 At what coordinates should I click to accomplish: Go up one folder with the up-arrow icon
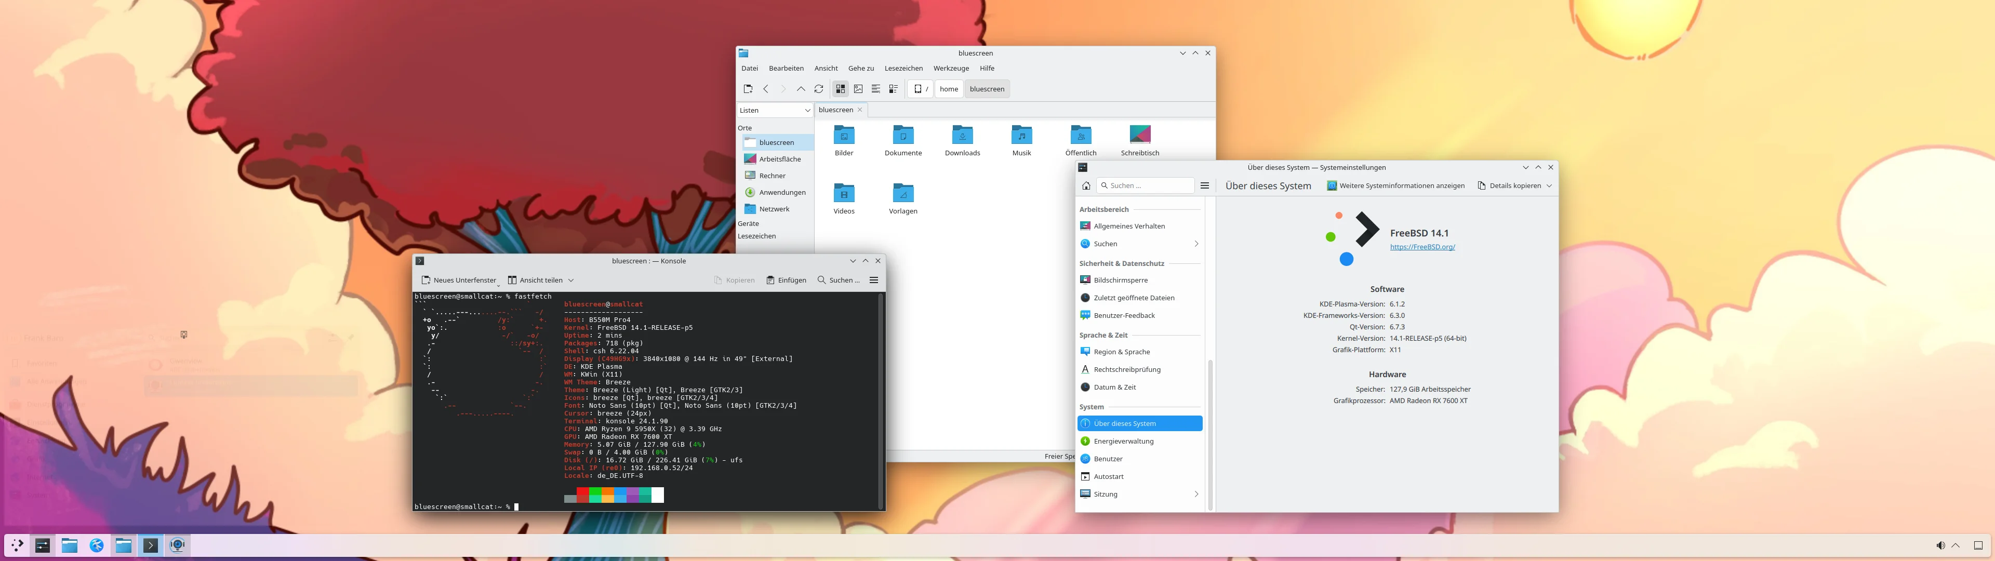pyautogui.click(x=801, y=89)
